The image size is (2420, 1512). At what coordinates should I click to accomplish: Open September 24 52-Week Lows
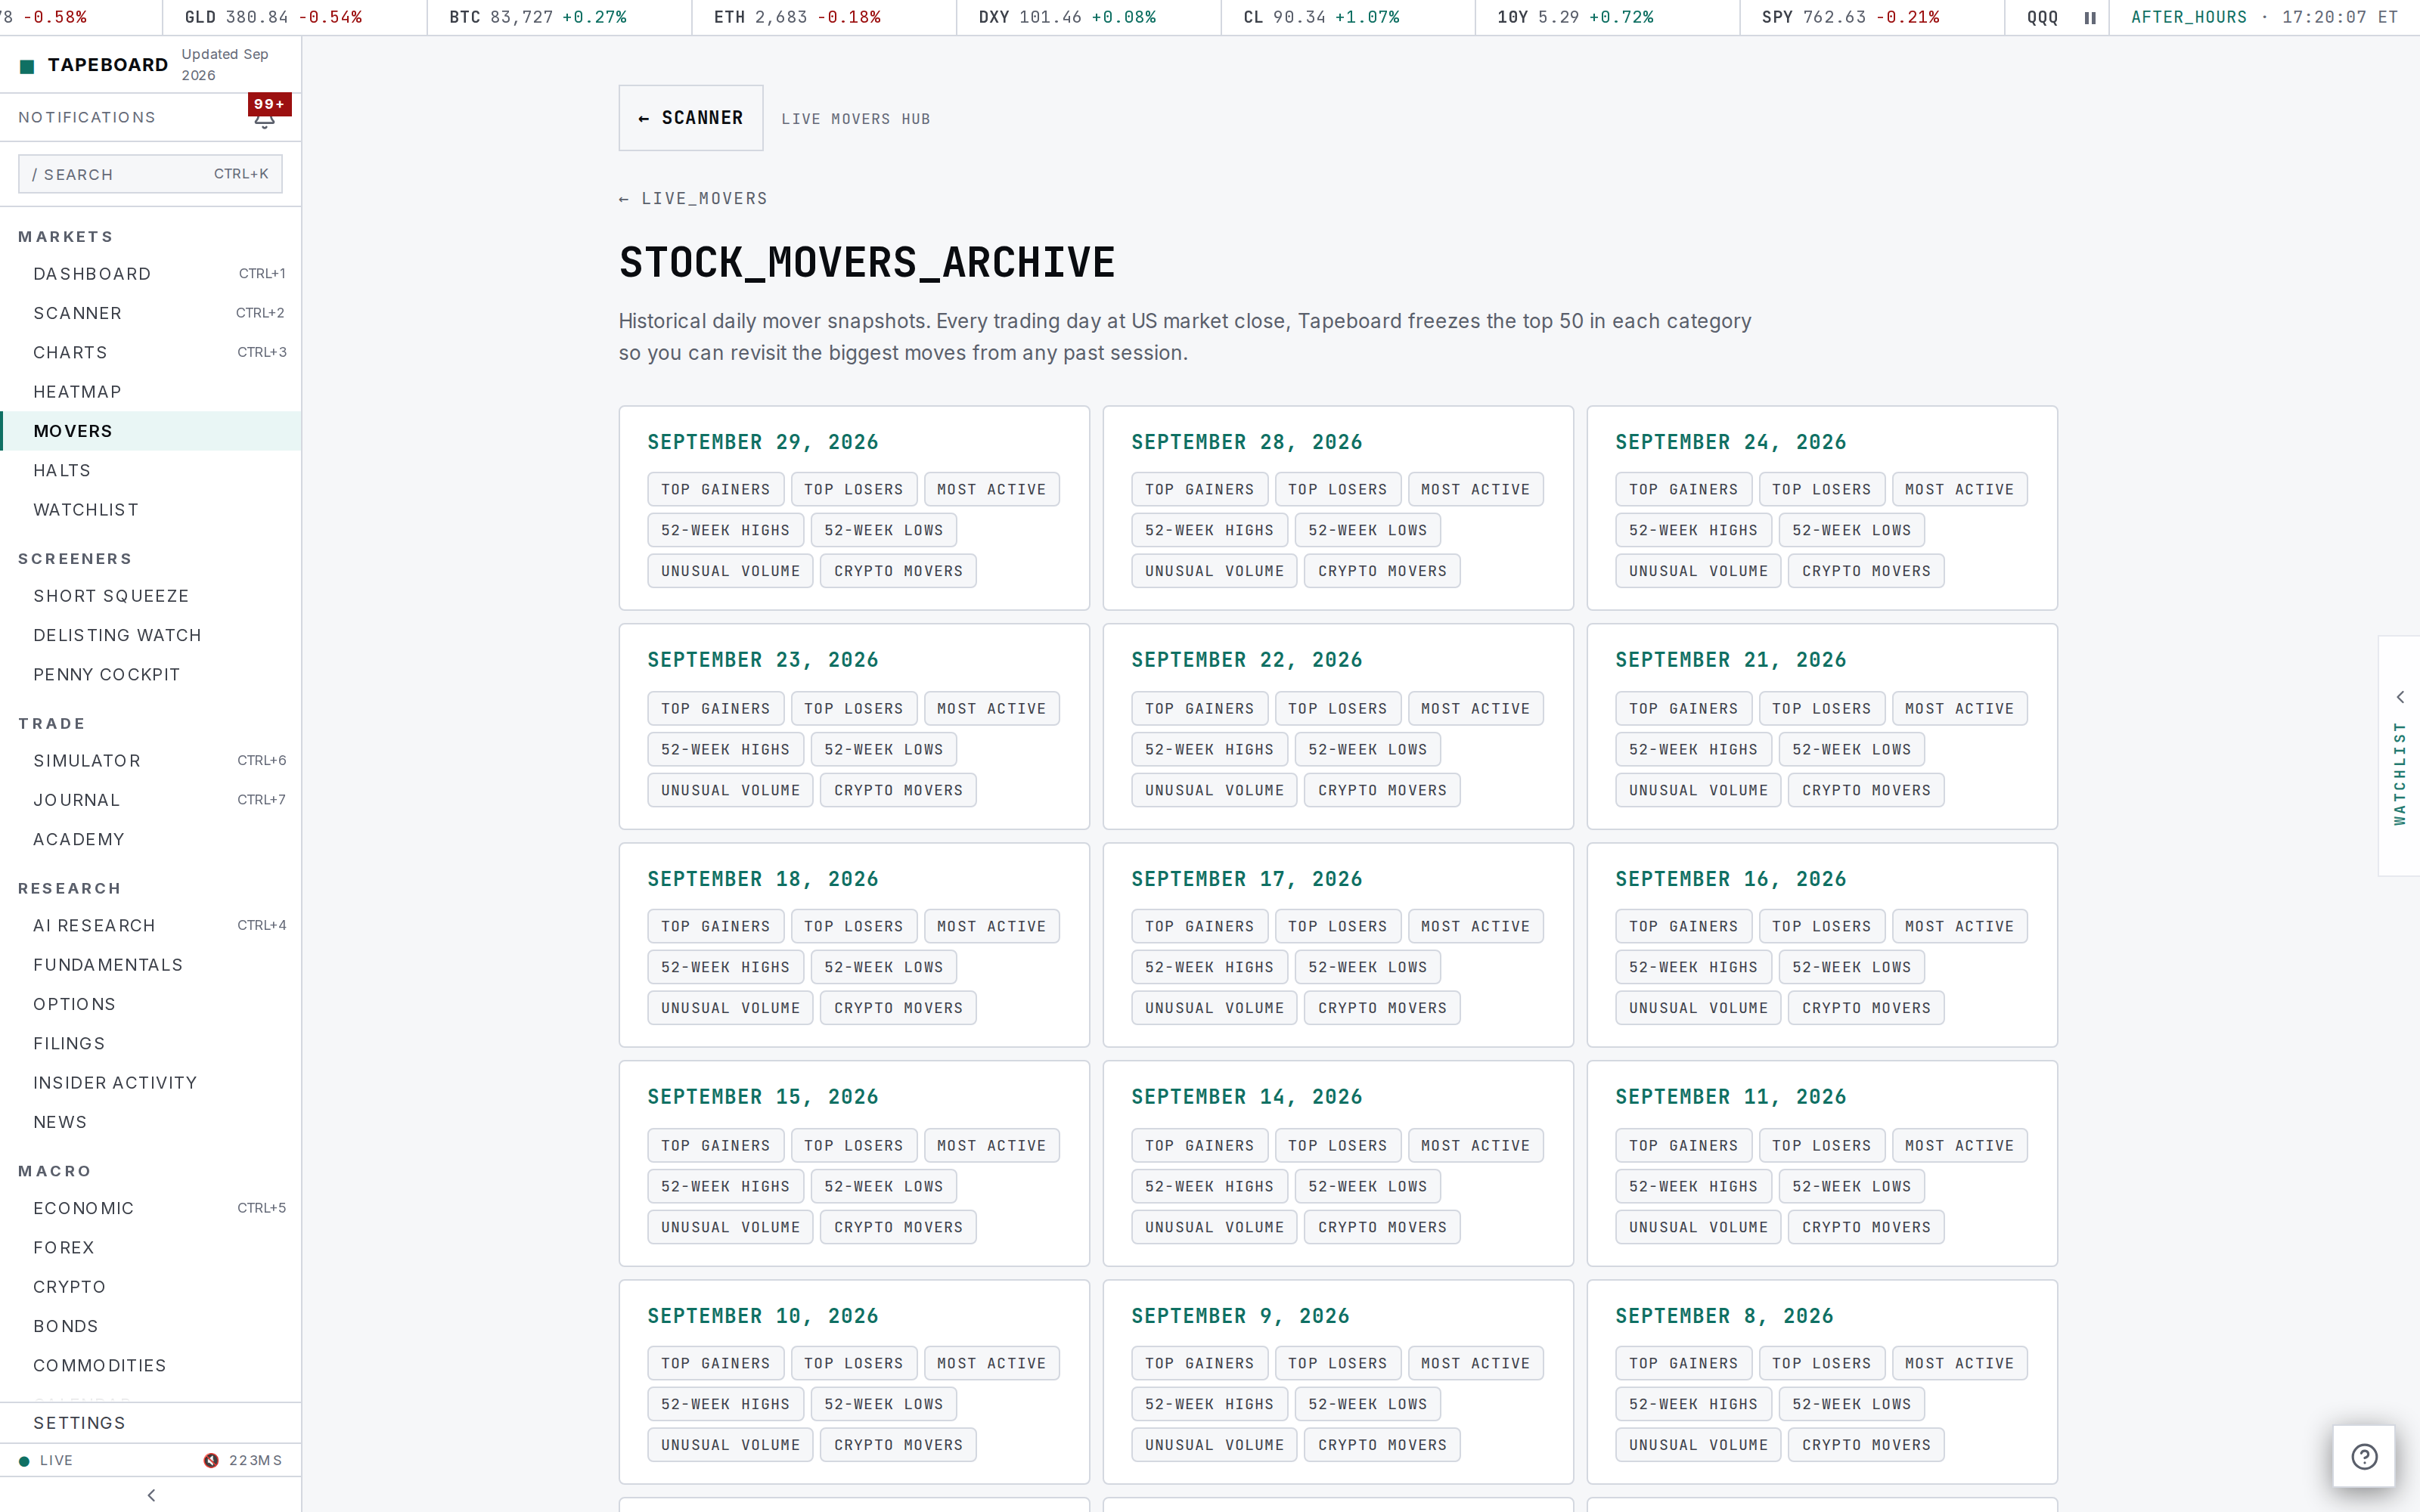click(x=1851, y=530)
